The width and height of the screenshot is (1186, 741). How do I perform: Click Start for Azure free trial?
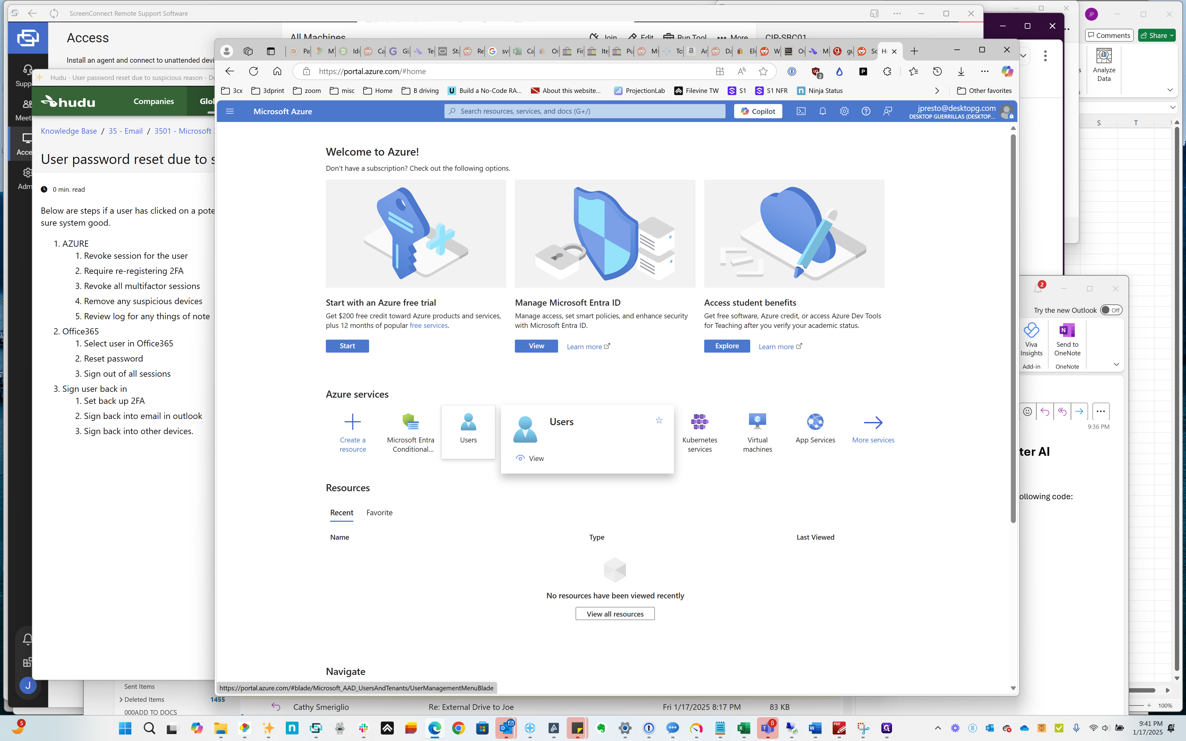347,346
